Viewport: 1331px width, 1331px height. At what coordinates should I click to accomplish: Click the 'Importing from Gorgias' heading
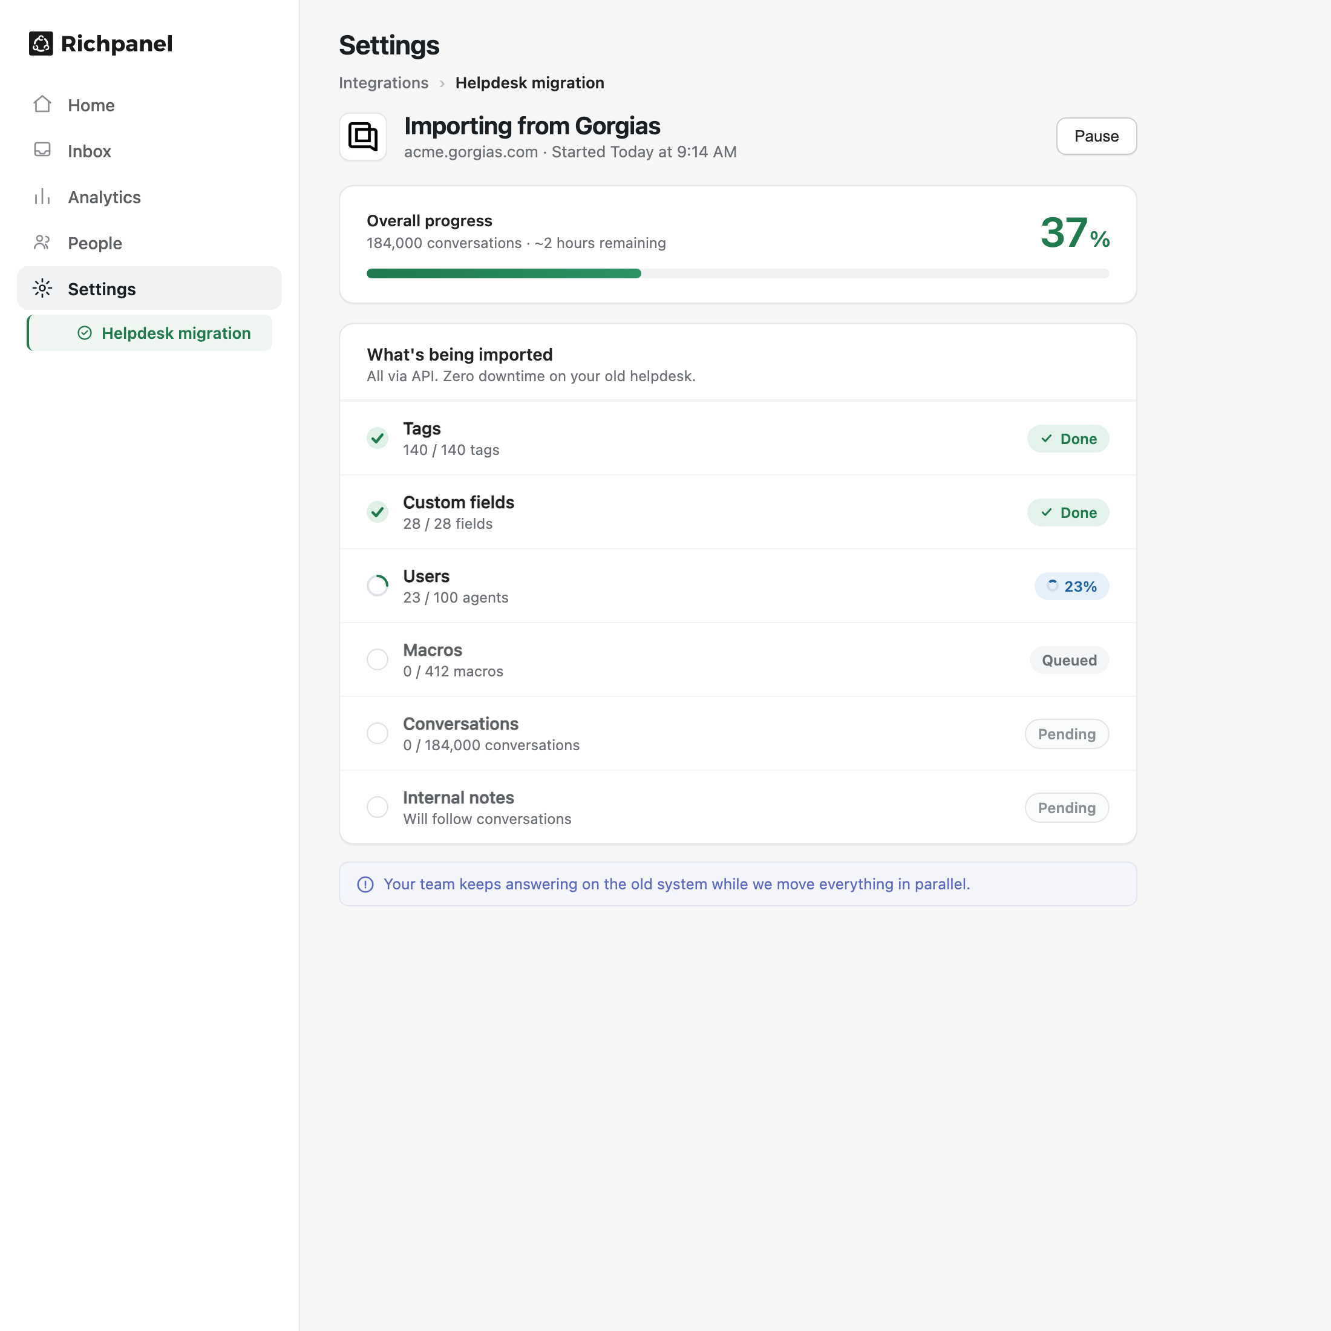tap(532, 126)
